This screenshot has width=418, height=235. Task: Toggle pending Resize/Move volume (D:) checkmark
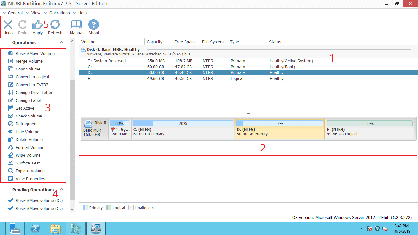point(11,200)
